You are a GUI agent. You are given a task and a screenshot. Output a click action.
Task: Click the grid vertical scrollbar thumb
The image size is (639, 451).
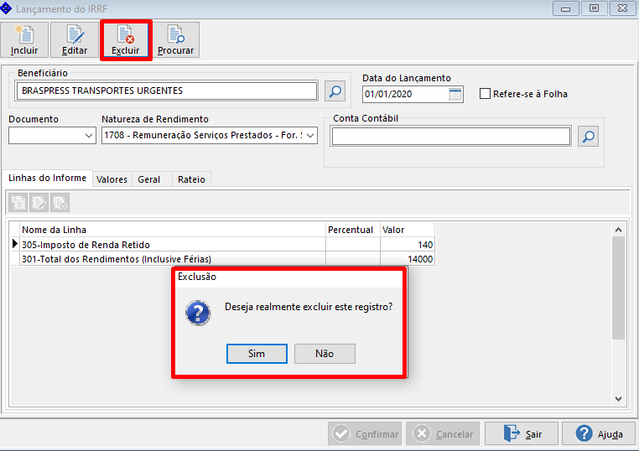click(x=618, y=288)
